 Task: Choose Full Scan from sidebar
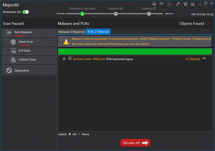(x=29, y=51)
